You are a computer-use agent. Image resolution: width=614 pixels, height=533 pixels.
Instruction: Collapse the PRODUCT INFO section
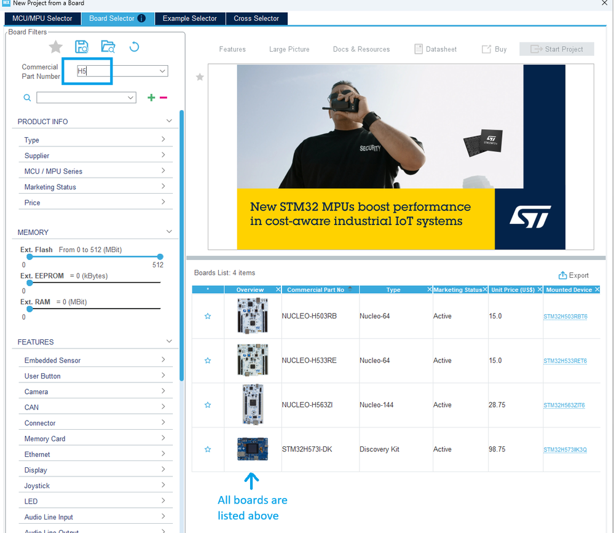[x=169, y=121]
